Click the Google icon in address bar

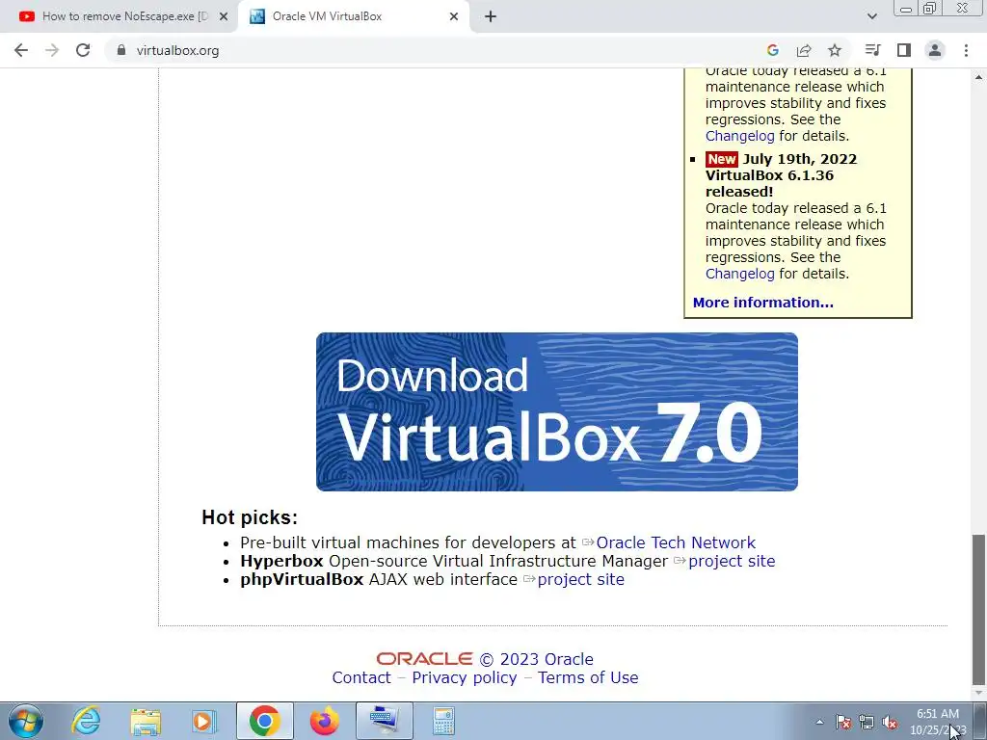pyautogui.click(x=773, y=50)
